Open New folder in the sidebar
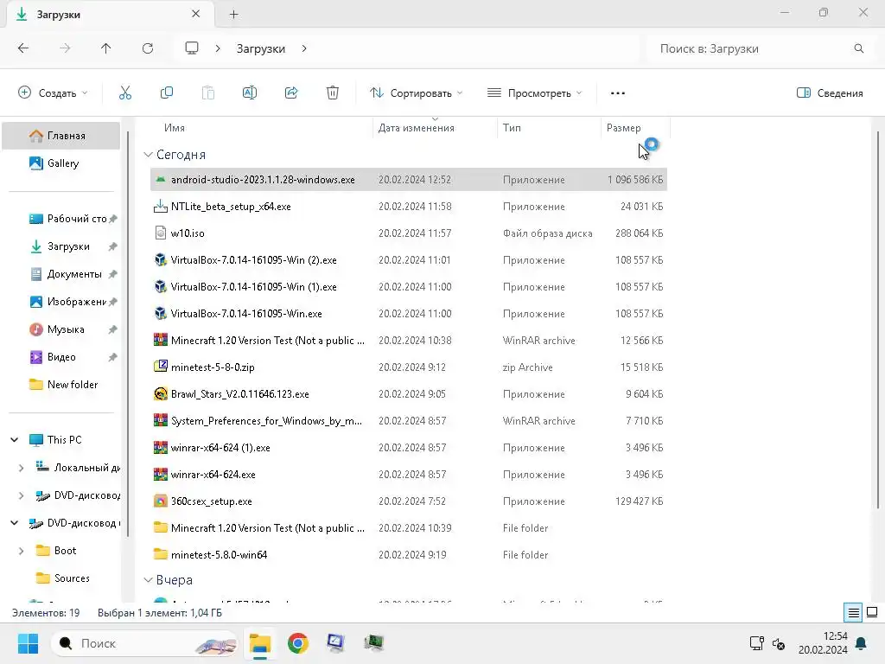 coord(61,385)
